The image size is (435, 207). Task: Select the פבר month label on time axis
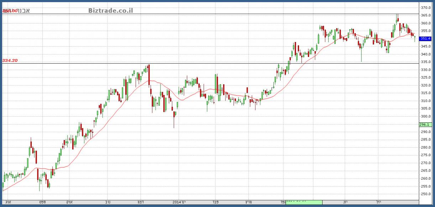215,202
